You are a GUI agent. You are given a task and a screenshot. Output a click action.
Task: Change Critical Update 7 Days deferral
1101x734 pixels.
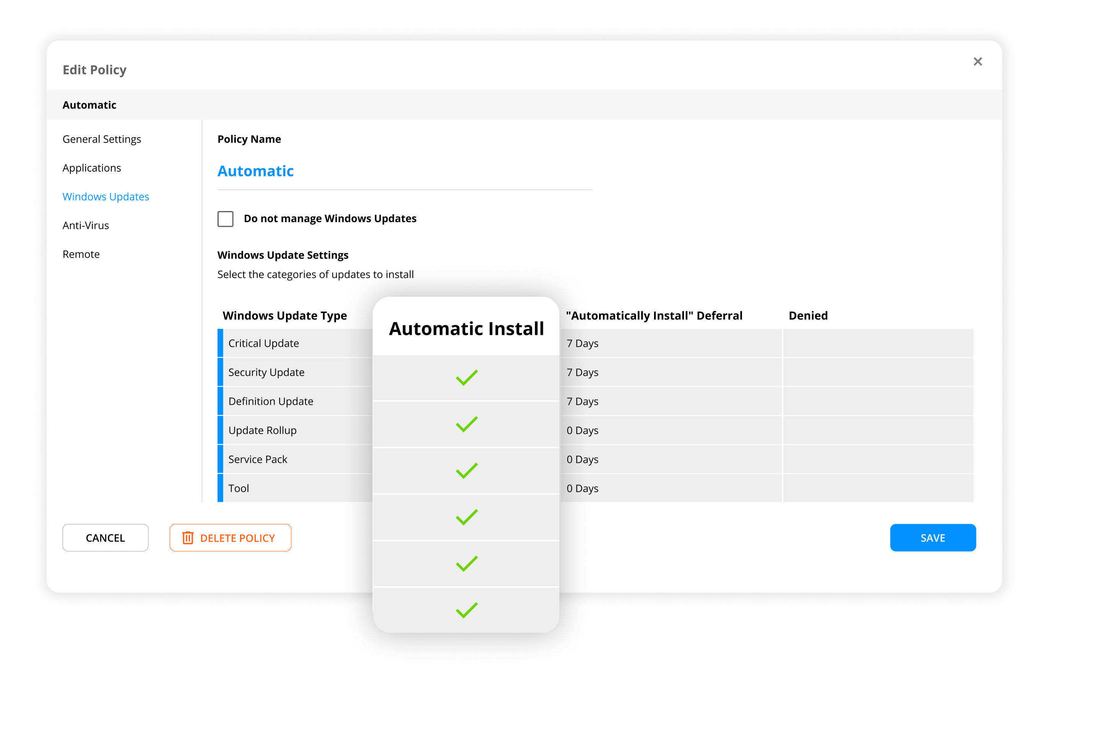click(582, 343)
